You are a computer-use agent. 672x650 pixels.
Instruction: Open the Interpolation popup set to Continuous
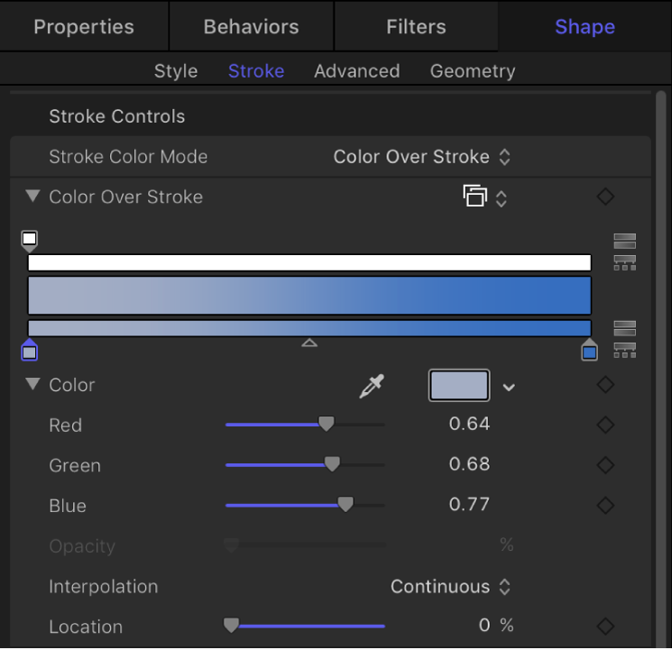tap(450, 587)
